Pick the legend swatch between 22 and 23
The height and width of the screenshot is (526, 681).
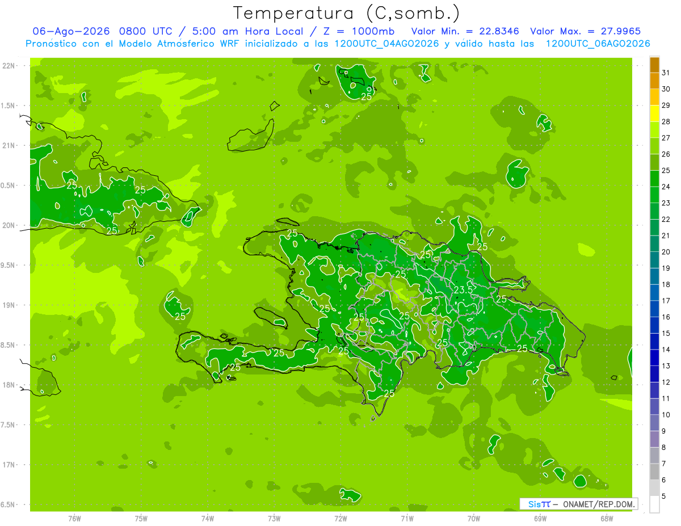pyautogui.click(x=655, y=211)
